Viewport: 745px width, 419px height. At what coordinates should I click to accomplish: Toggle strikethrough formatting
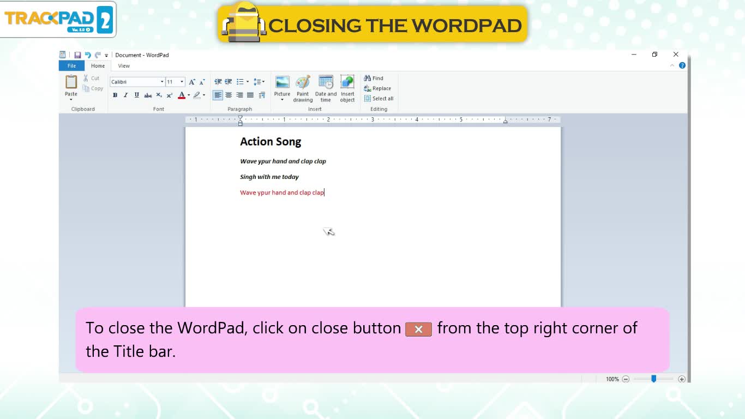click(x=148, y=95)
